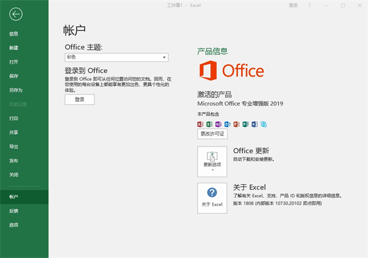This screenshot has width=368, height=258.
Task: Click the Skype for Business icon
Action: (264, 124)
